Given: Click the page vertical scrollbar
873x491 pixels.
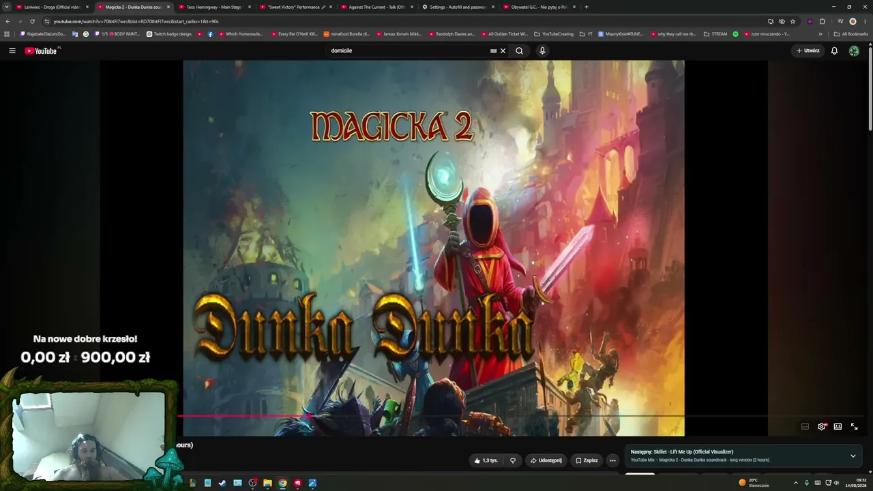Looking at the screenshot, I should tap(870, 87).
